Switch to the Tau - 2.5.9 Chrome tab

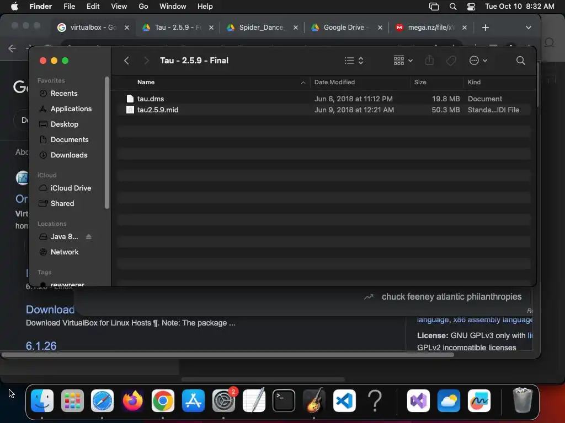click(178, 28)
